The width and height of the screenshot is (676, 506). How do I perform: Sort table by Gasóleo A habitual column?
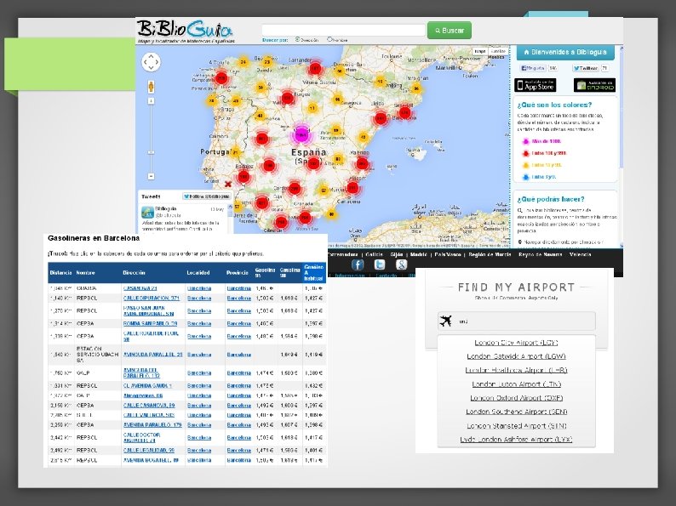click(x=314, y=273)
